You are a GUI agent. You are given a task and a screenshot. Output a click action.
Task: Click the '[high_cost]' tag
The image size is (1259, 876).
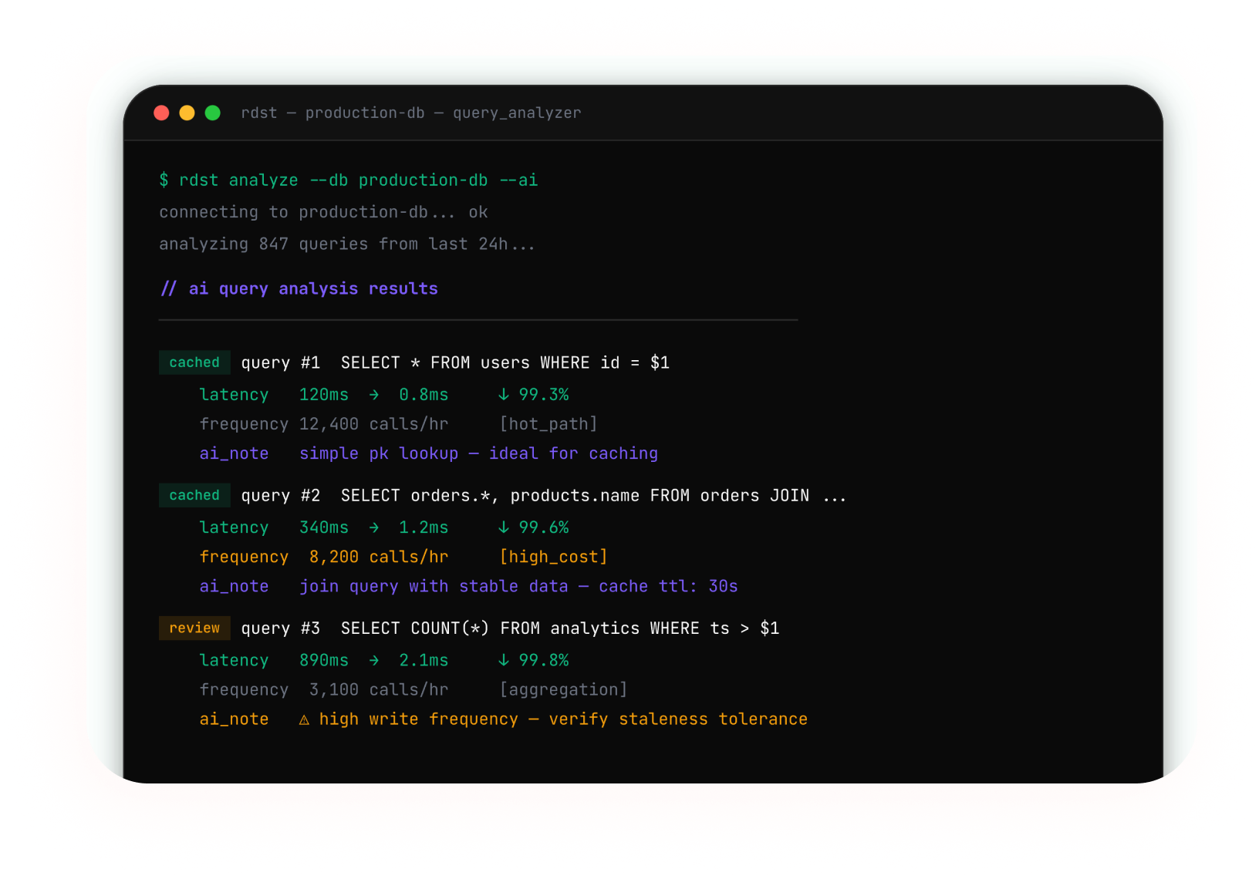pyautogui.click(x=554, y=557)
